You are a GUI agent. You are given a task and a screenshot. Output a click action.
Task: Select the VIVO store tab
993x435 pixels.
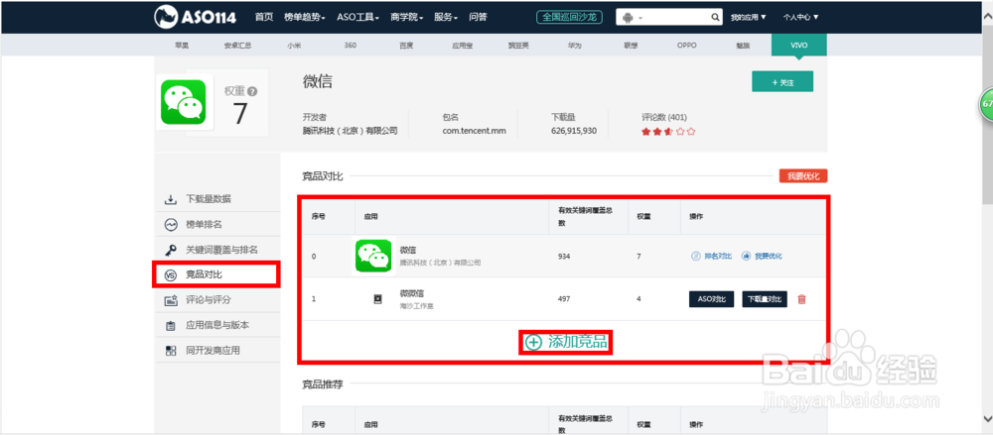point(798,45)
